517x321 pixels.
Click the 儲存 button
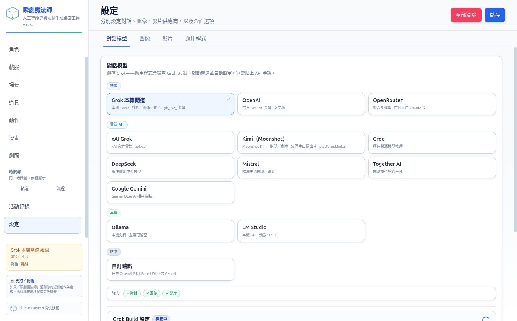[x=495, y=15]
